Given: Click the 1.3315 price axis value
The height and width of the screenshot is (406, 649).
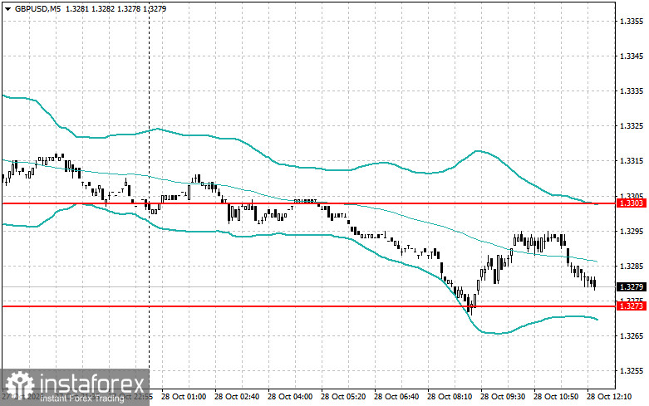Looking at the screenshot, I should point(632,161).
